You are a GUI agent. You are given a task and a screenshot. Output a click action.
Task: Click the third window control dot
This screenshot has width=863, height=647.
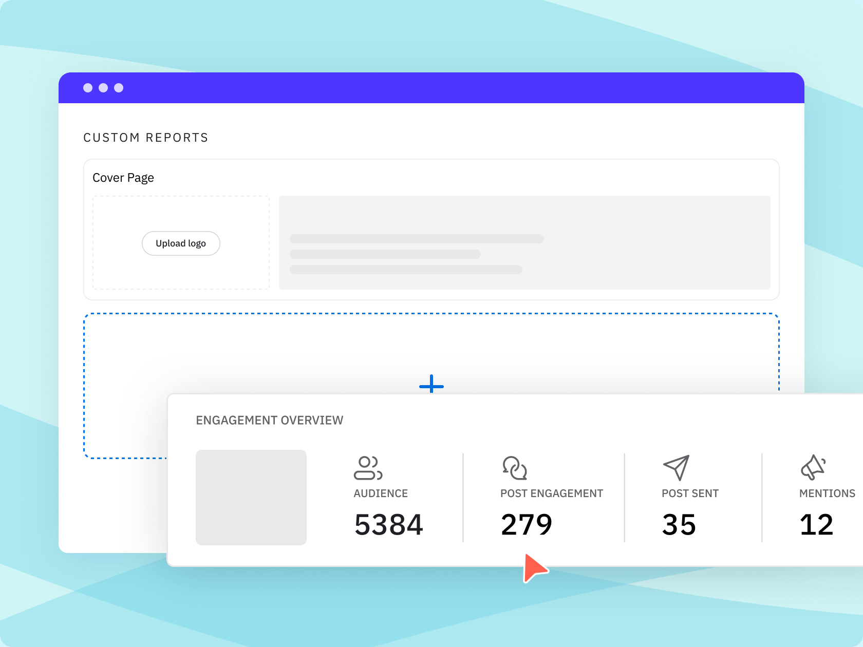(119, 88)
